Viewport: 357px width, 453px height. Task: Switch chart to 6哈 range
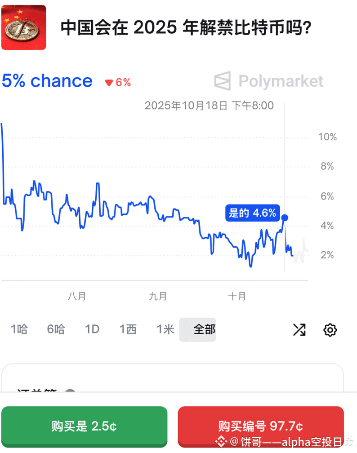click(x=56, y=329)
